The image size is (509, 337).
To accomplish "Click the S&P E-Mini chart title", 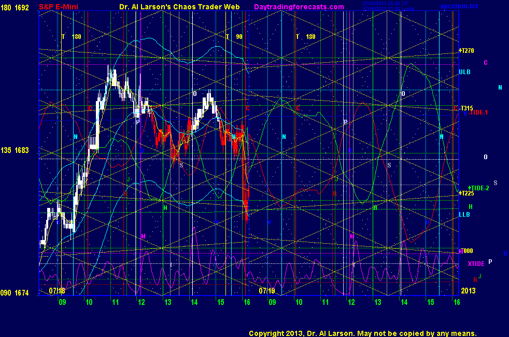I will tap(59, 7).
